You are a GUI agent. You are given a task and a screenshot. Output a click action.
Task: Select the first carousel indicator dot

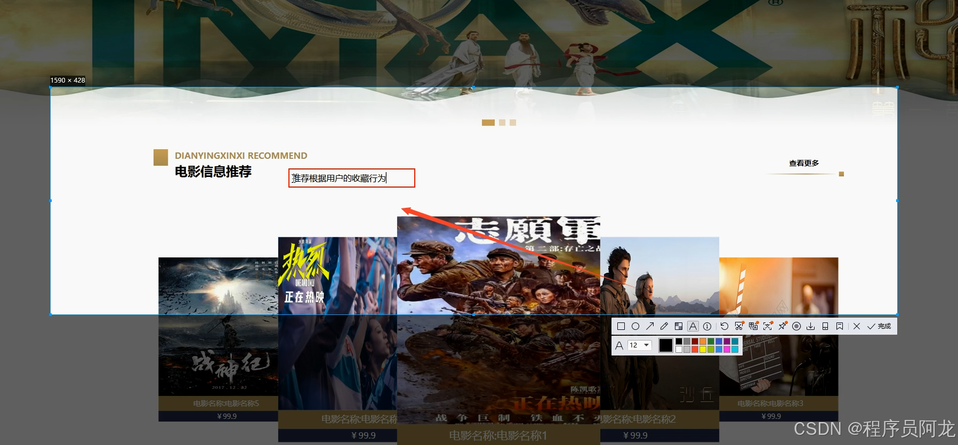488,123
